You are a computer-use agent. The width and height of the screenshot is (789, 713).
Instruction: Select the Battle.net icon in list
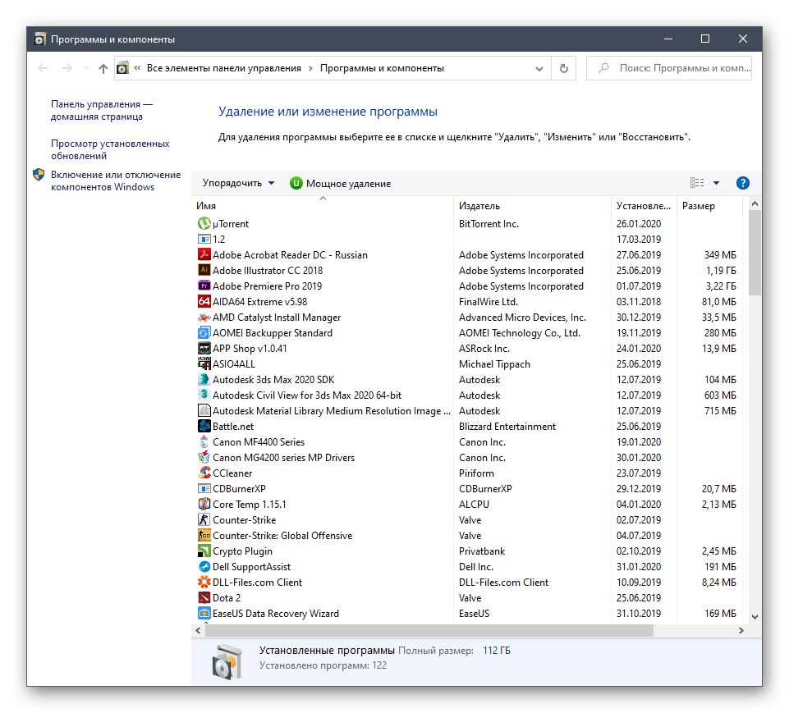point(204,427)
